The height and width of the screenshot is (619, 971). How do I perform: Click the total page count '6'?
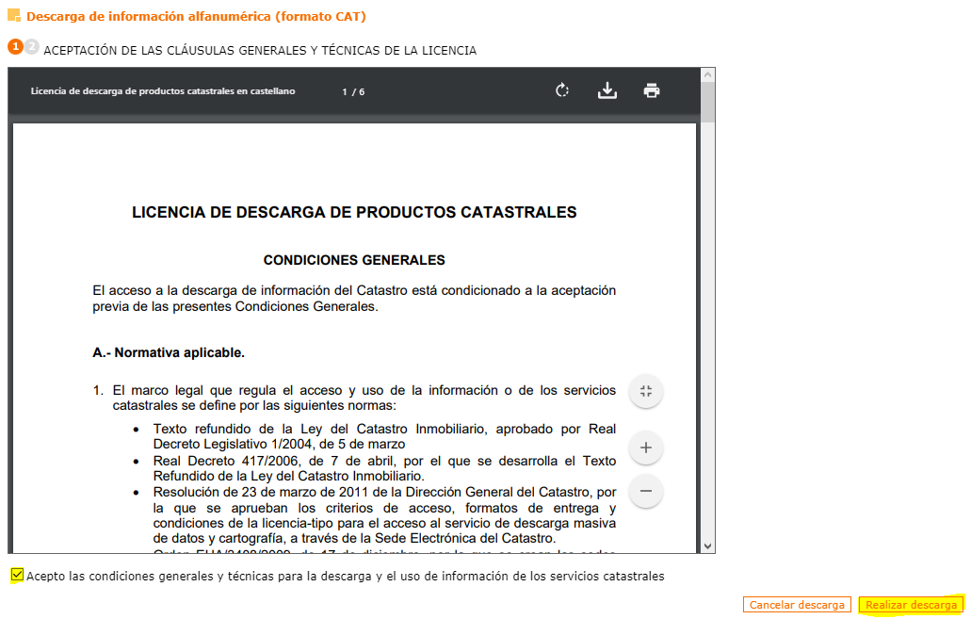362,91
